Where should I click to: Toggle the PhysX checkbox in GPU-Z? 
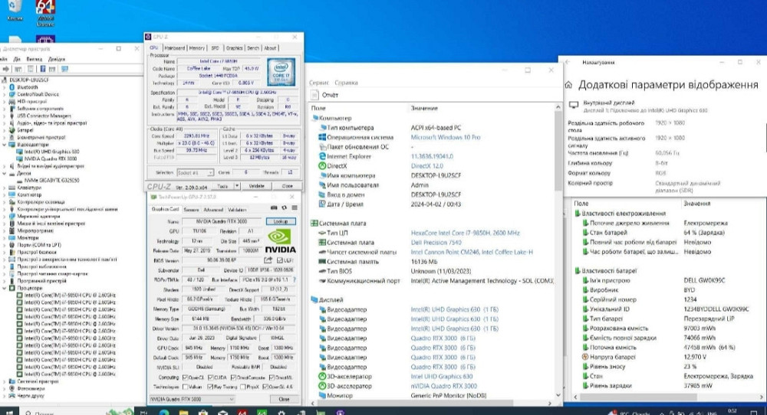click(x=242, y=387)
